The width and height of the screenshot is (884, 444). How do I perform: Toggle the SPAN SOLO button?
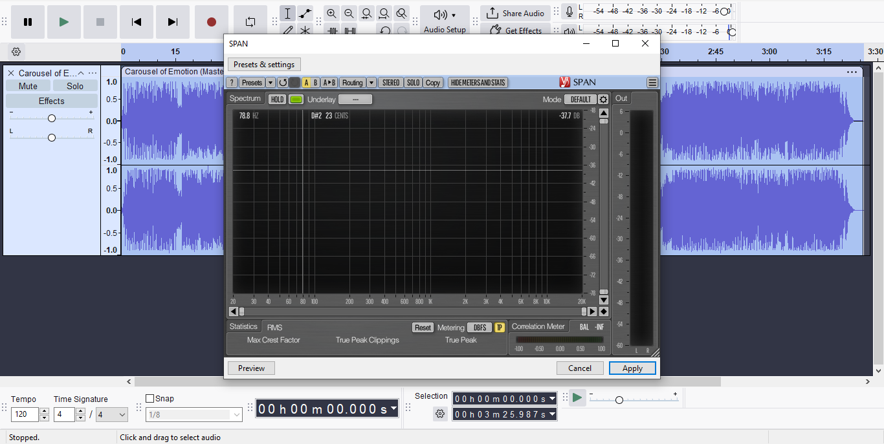414,83
